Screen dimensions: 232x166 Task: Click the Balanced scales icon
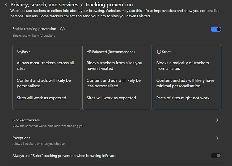(89, 52)
